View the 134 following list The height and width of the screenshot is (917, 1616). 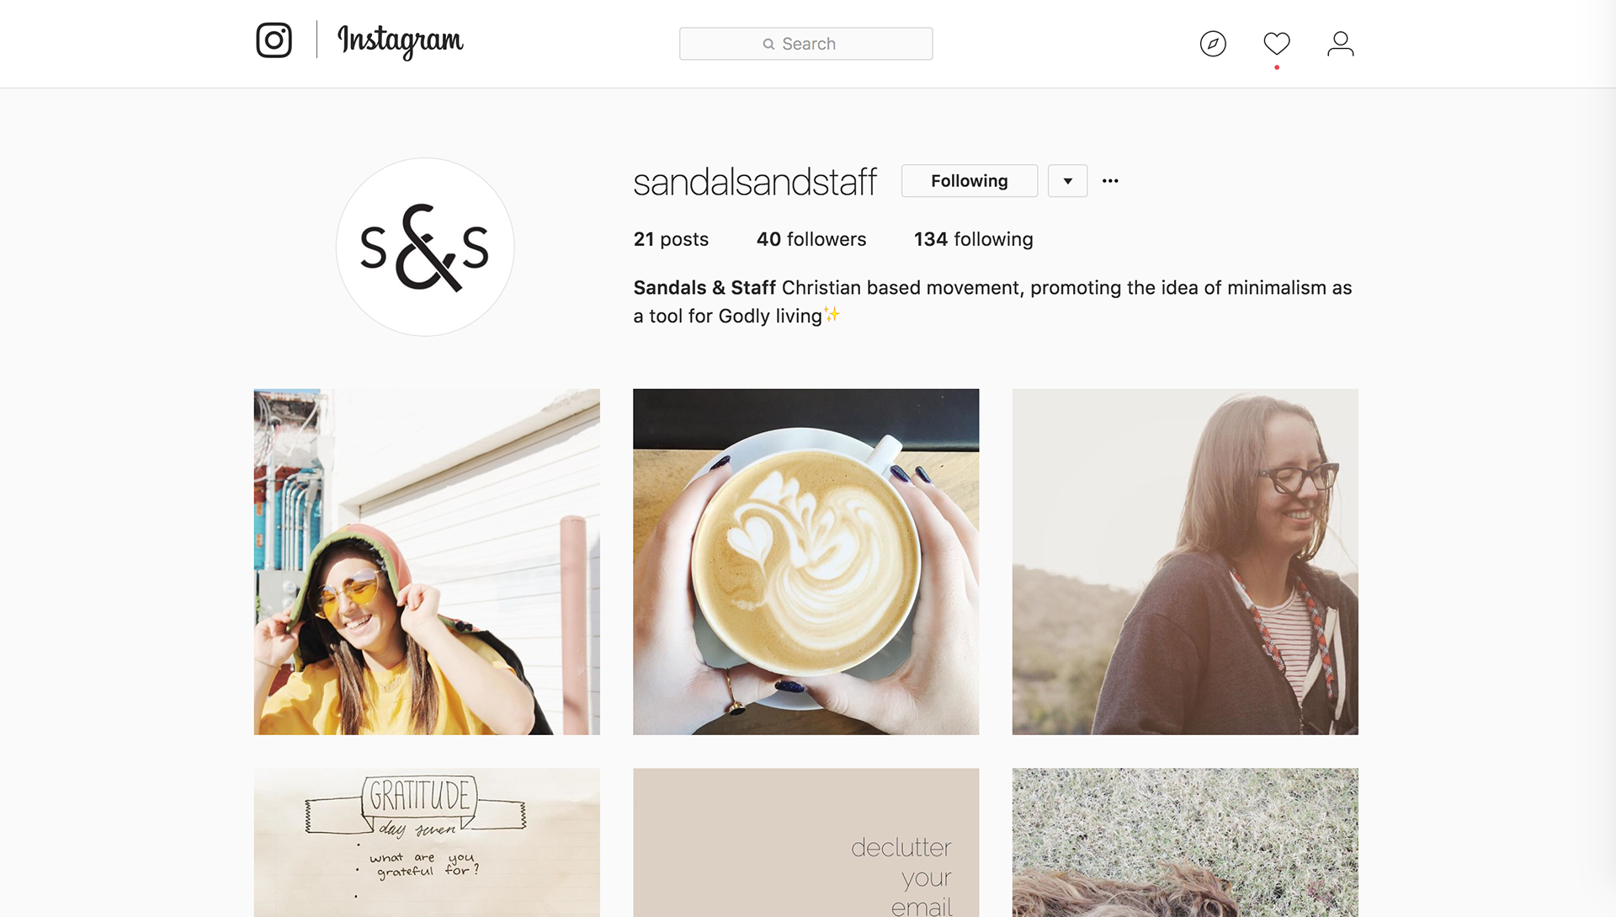(x=974, y=239)
